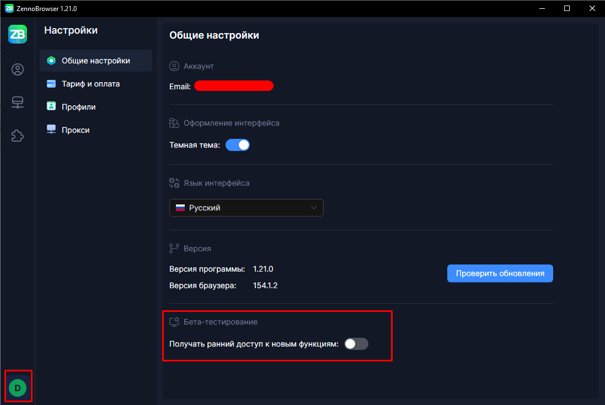Click the ZennoBrowser ZB logo icon
The height and width of the screenshot is (405, 605).
pyautogui.click(x=18, y=34)
